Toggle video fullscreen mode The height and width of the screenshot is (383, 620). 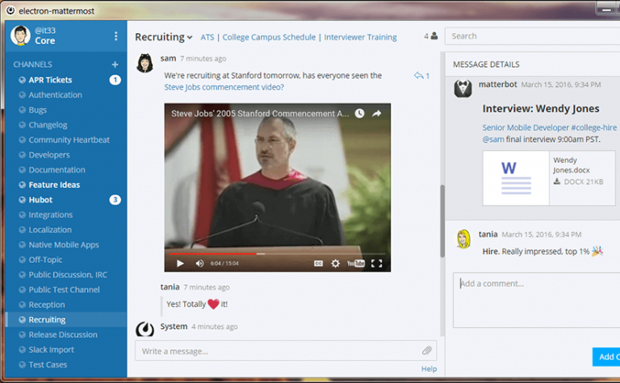coord(376,263)
